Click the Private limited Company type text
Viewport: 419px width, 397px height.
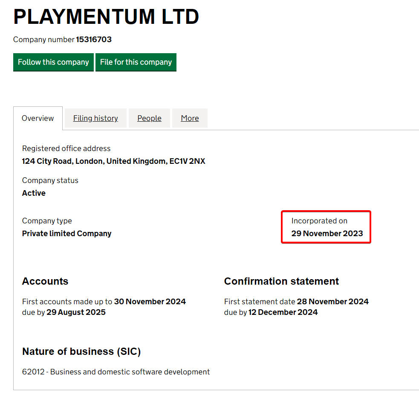pos(66,234)
